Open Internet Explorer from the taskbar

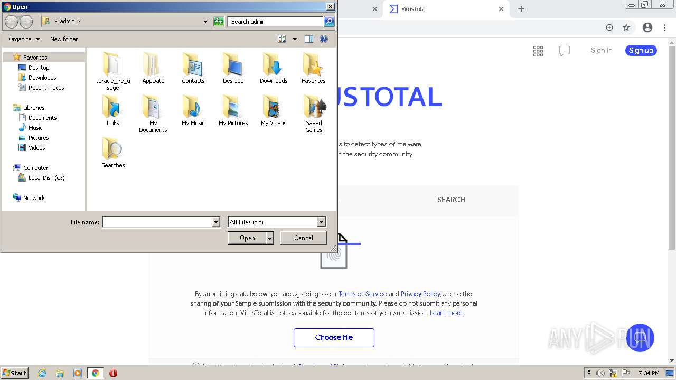pyautogui.click(x=42, y=373)
